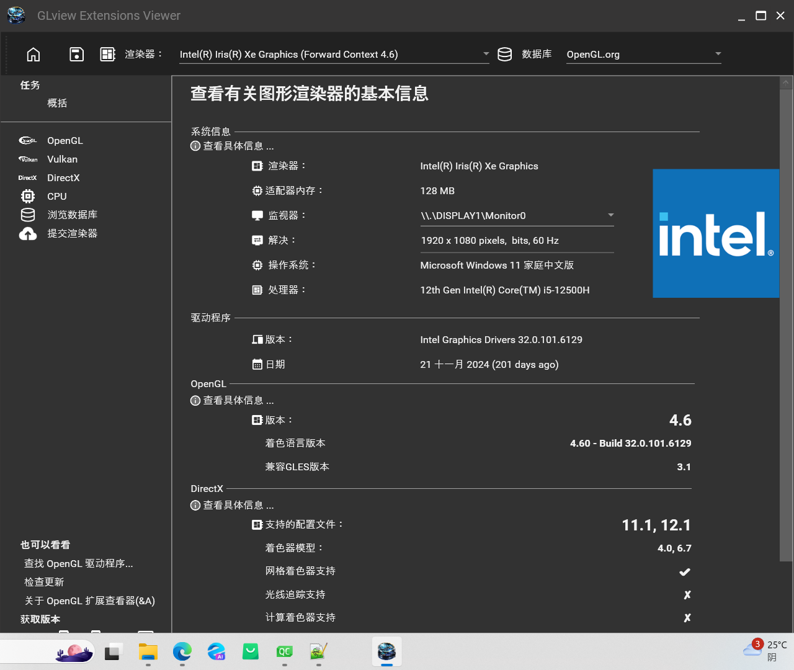
Task: Open 查看具体信息 under DirectX section
Action: coord(239,506)
